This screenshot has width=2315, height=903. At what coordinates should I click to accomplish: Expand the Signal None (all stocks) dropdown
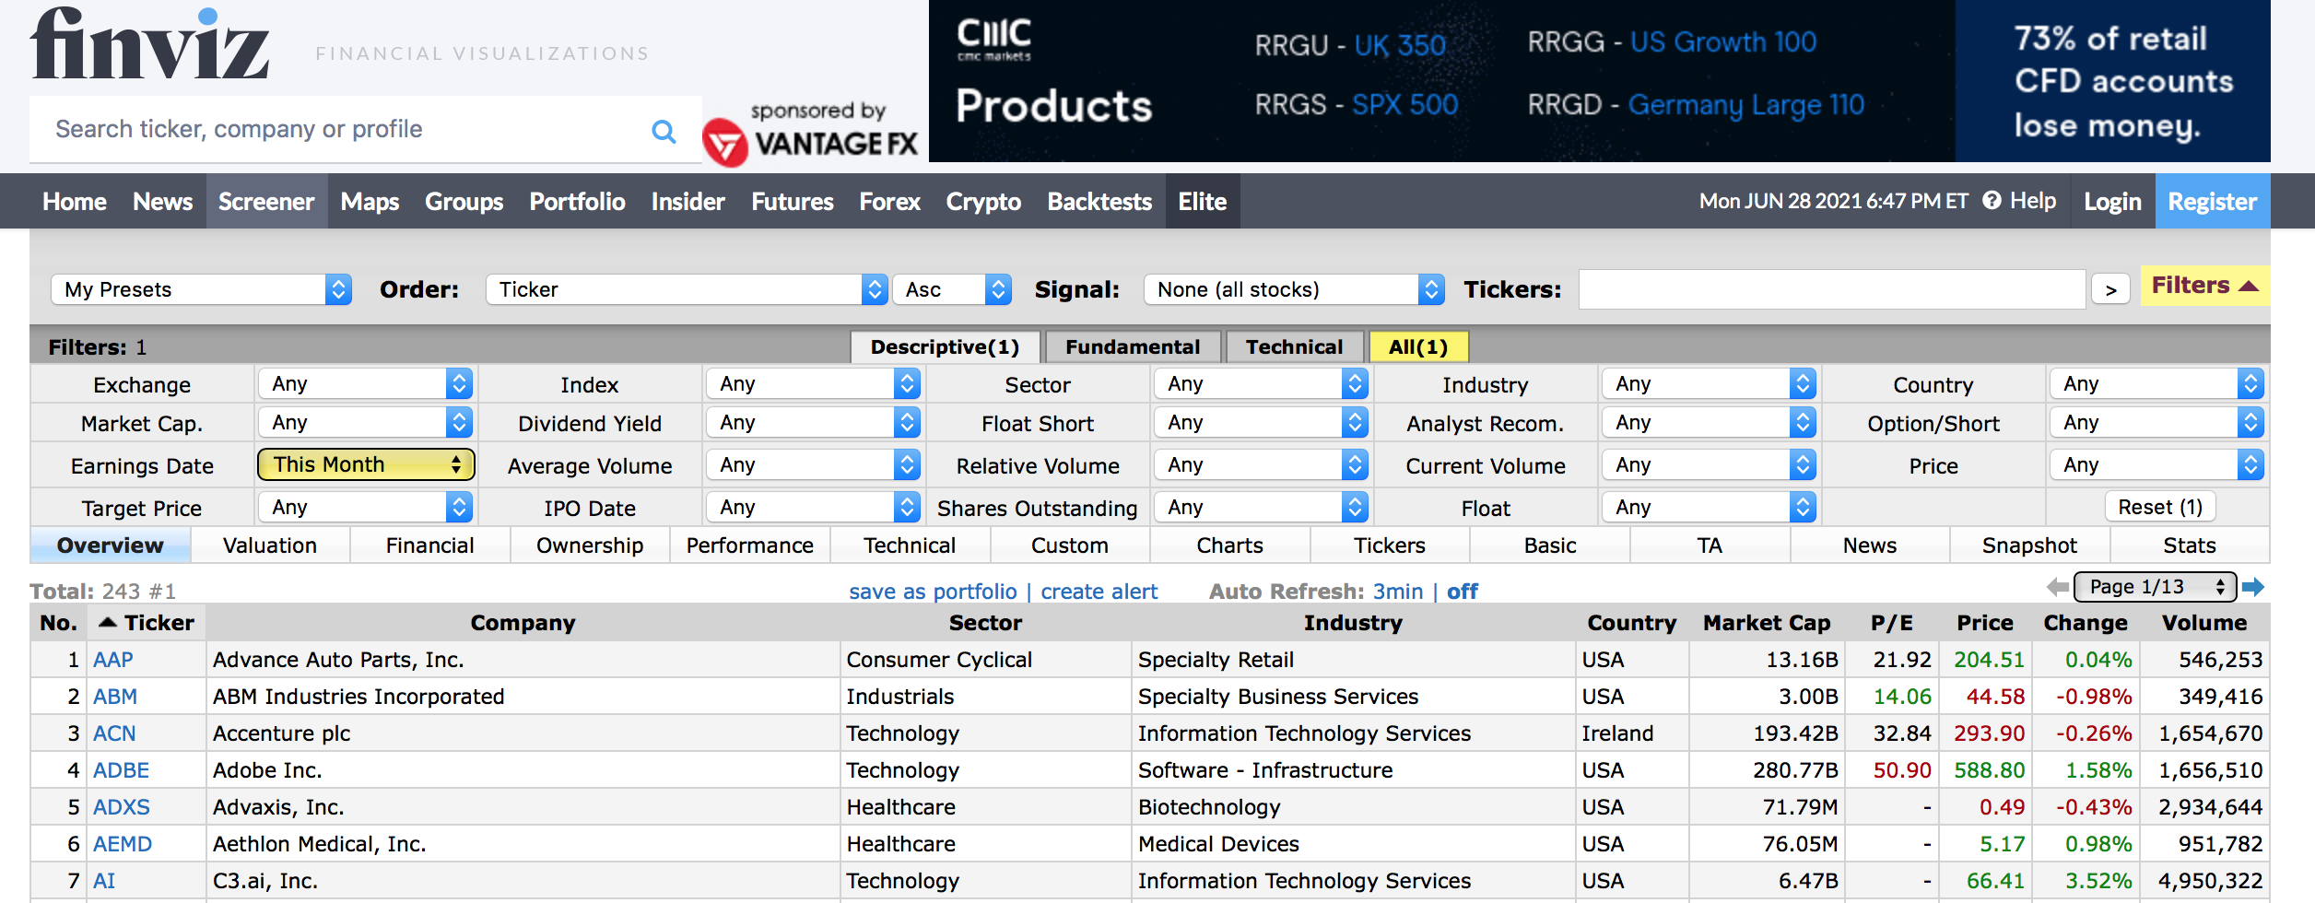pos(1294,289)
